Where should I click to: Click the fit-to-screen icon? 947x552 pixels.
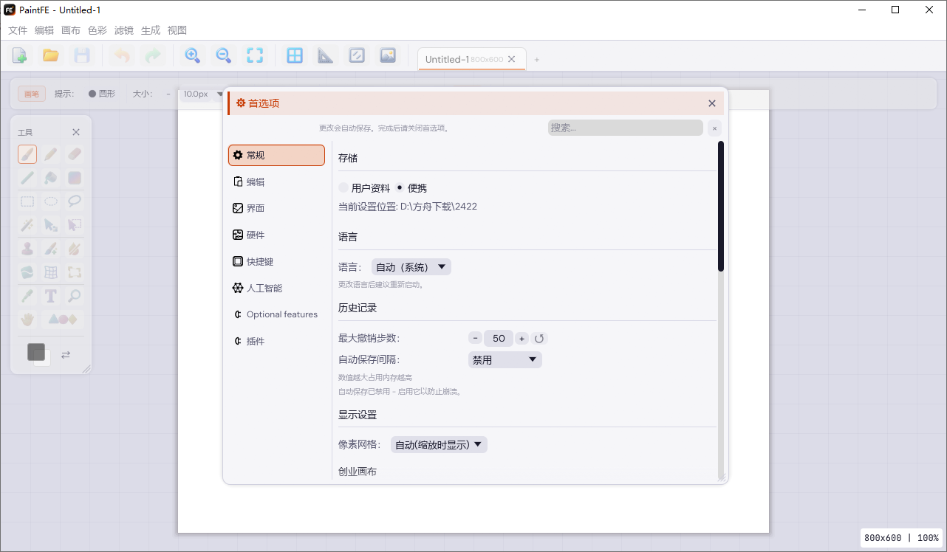pos(255,55)
